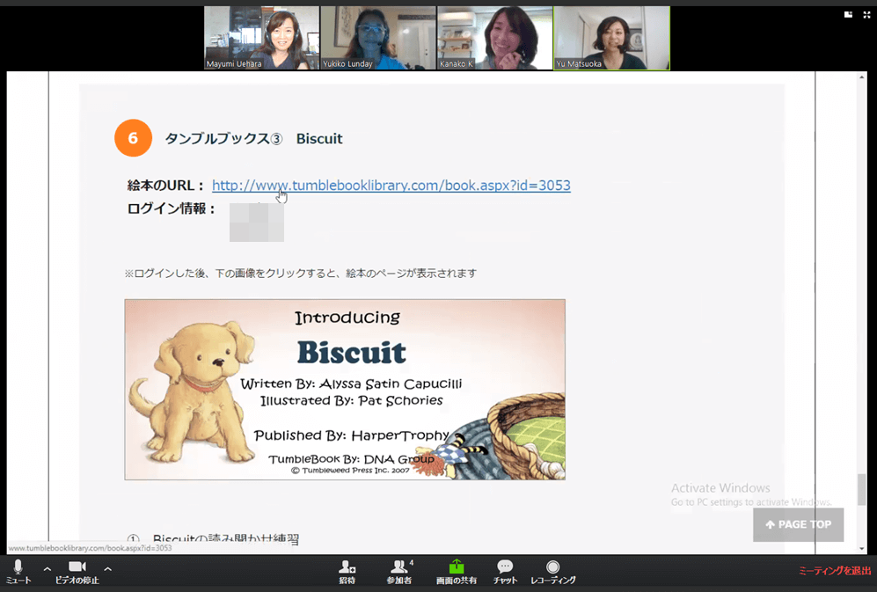Open the Chat (チャット) icon
Screen dimensions: 877x592
[x=505, y=568]
